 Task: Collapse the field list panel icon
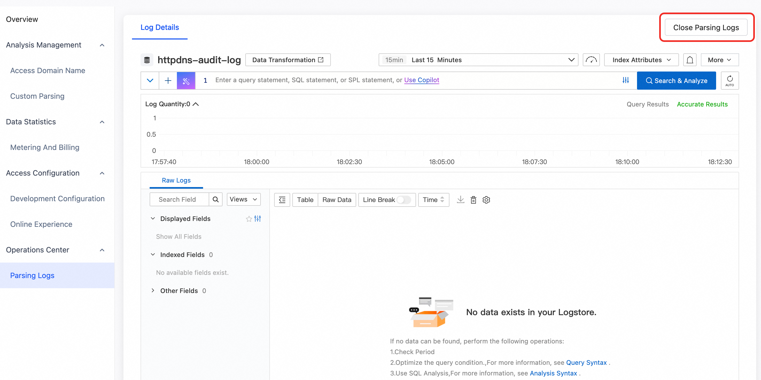pyautogui.click(x=282, y=200)
